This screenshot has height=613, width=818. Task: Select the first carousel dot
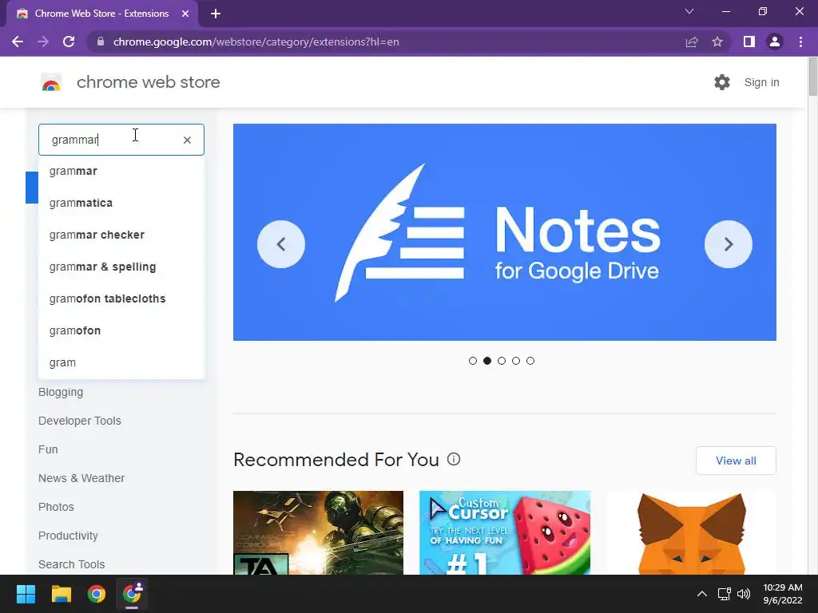pos(473,361)
